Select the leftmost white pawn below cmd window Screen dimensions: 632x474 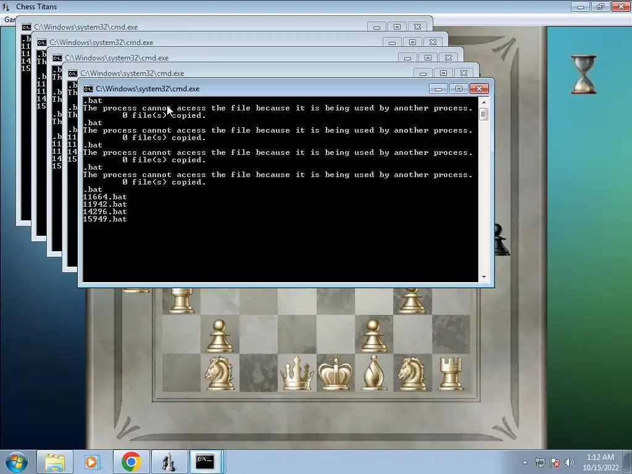(181, 301)
